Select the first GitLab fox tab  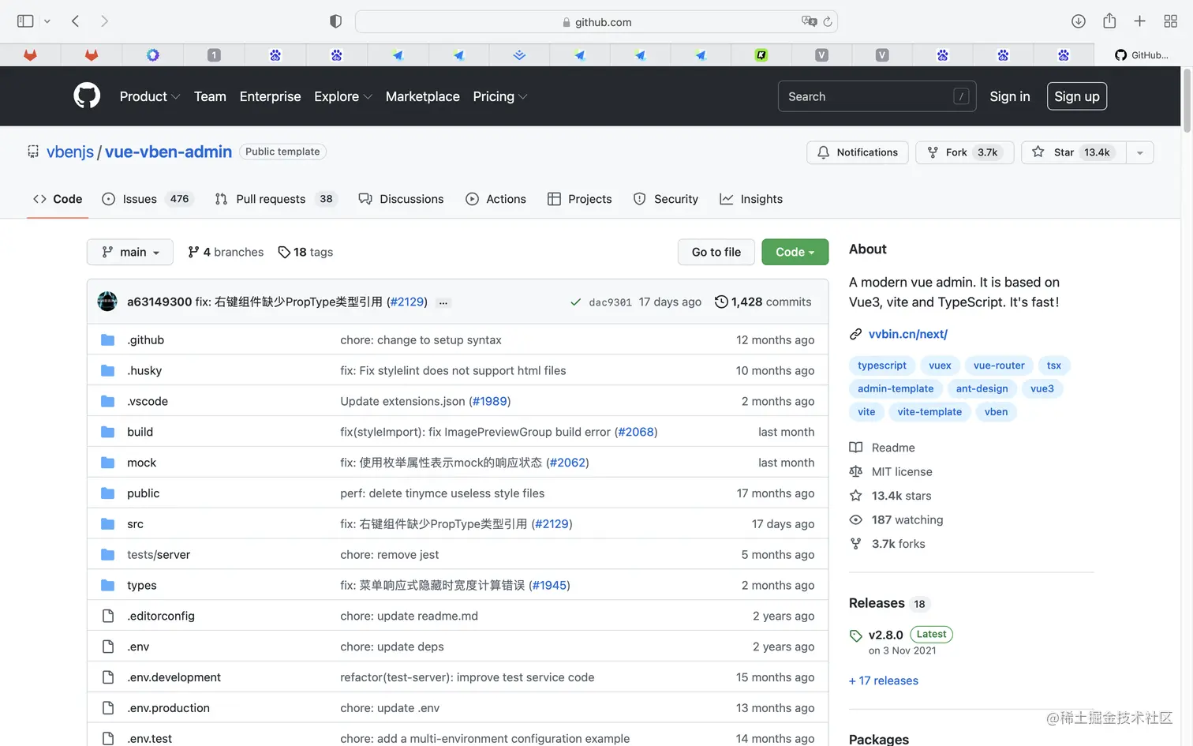click(x=30, y=54)
